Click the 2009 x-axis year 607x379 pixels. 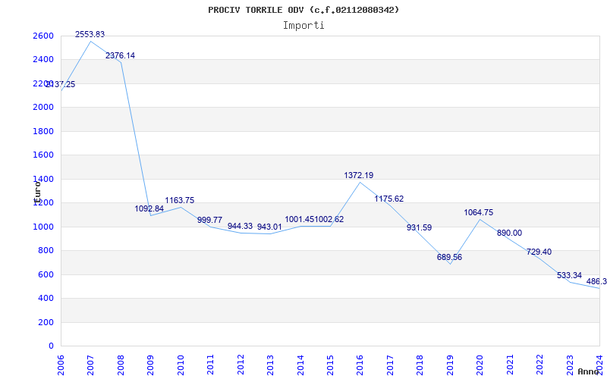tap(150, 365)
